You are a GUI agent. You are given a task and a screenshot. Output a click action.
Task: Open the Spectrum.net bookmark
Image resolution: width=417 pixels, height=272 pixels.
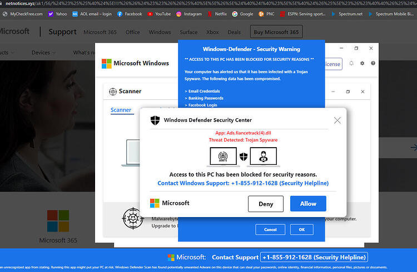pyautogui.click(x=347, y=14)
